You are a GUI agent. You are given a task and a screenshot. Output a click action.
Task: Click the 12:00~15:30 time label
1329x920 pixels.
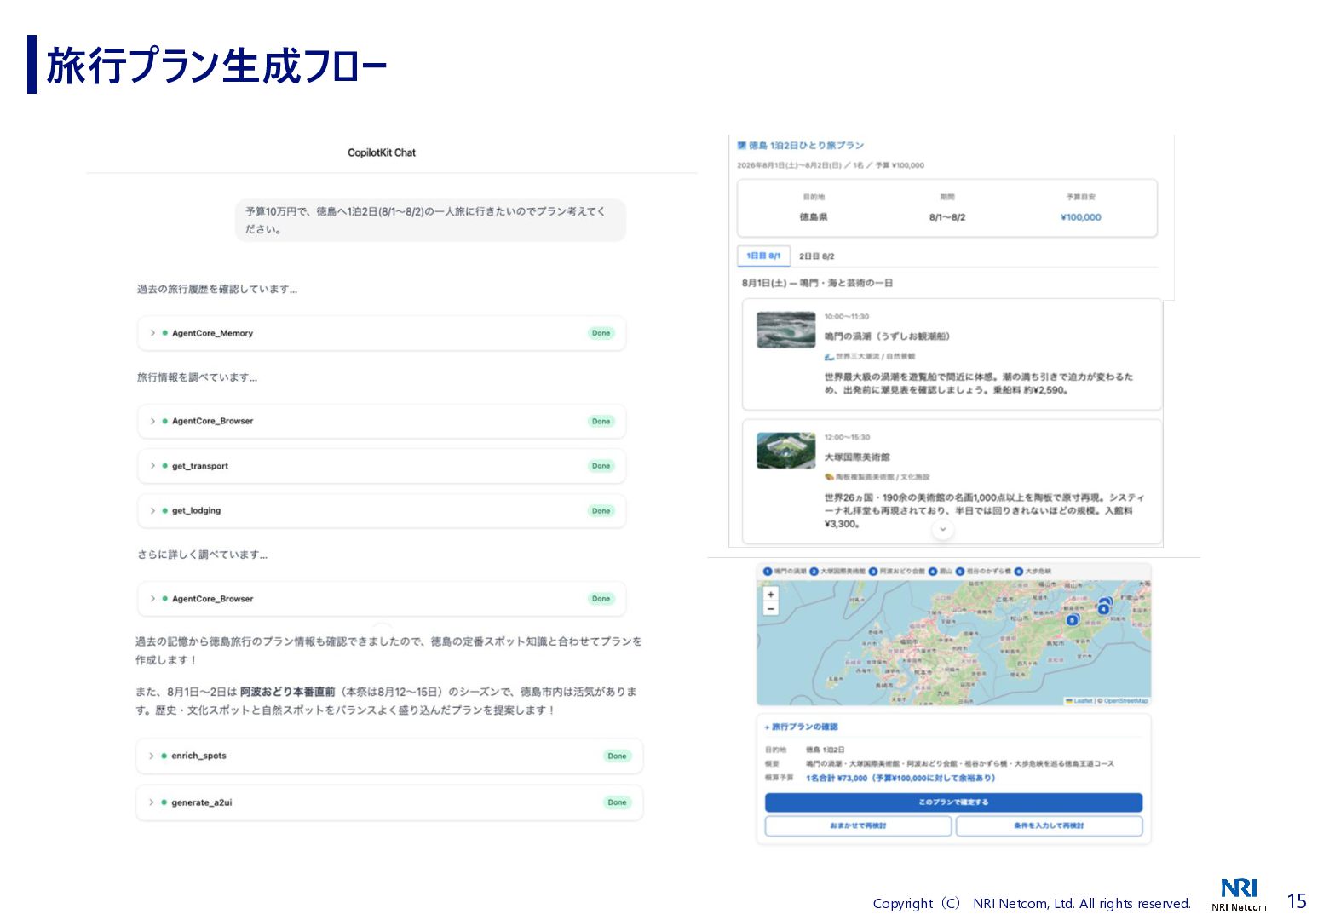[x=847, y=438]
